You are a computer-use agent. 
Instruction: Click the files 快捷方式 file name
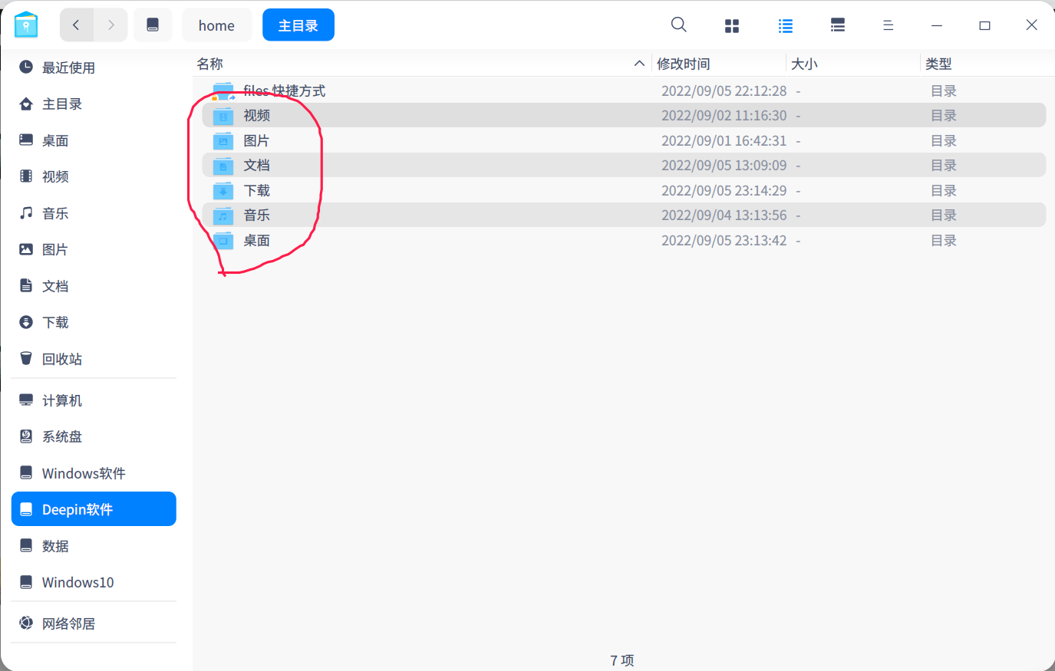click(x=285, y=90)
